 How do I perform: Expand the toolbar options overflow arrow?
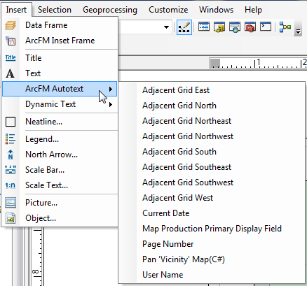click(298, 29)
